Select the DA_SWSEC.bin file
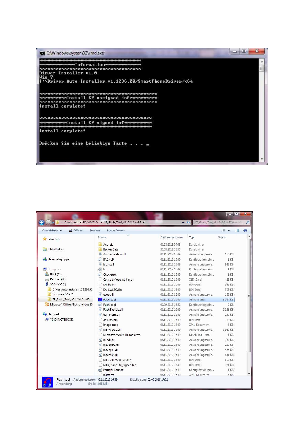The width and height of the screenshot is (304, 431). pos(112,290)
